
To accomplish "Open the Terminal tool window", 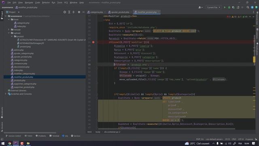I will click(x=54, y=136).
